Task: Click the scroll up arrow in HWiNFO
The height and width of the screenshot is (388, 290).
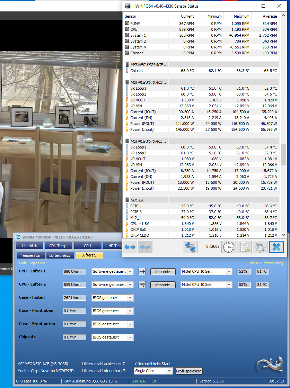Action: pos(283,16)
